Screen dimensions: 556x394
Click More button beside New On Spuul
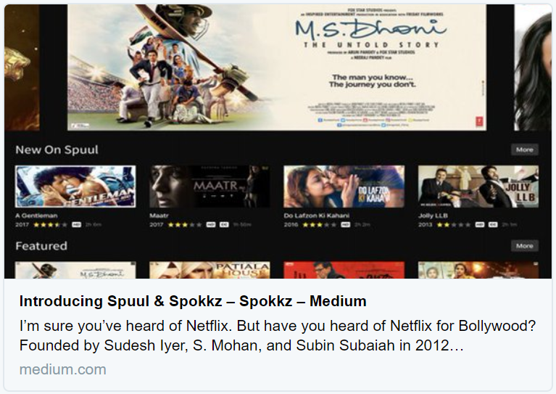point(524,149)
